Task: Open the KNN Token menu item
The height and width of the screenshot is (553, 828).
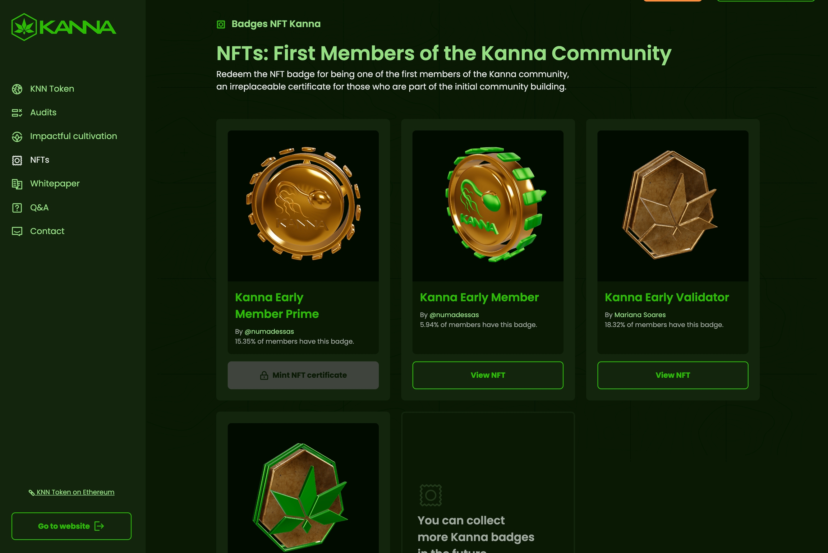Action: (x=52, y=89)
